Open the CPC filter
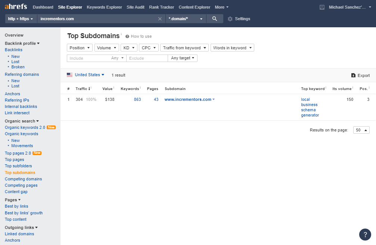 pos(149,48)
